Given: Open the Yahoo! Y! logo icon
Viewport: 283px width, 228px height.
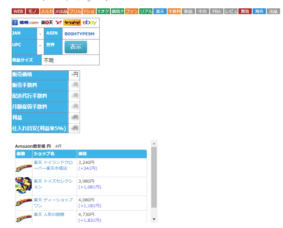Looking at the screenshot, I should pyautogui.click(x=58, y=22).
